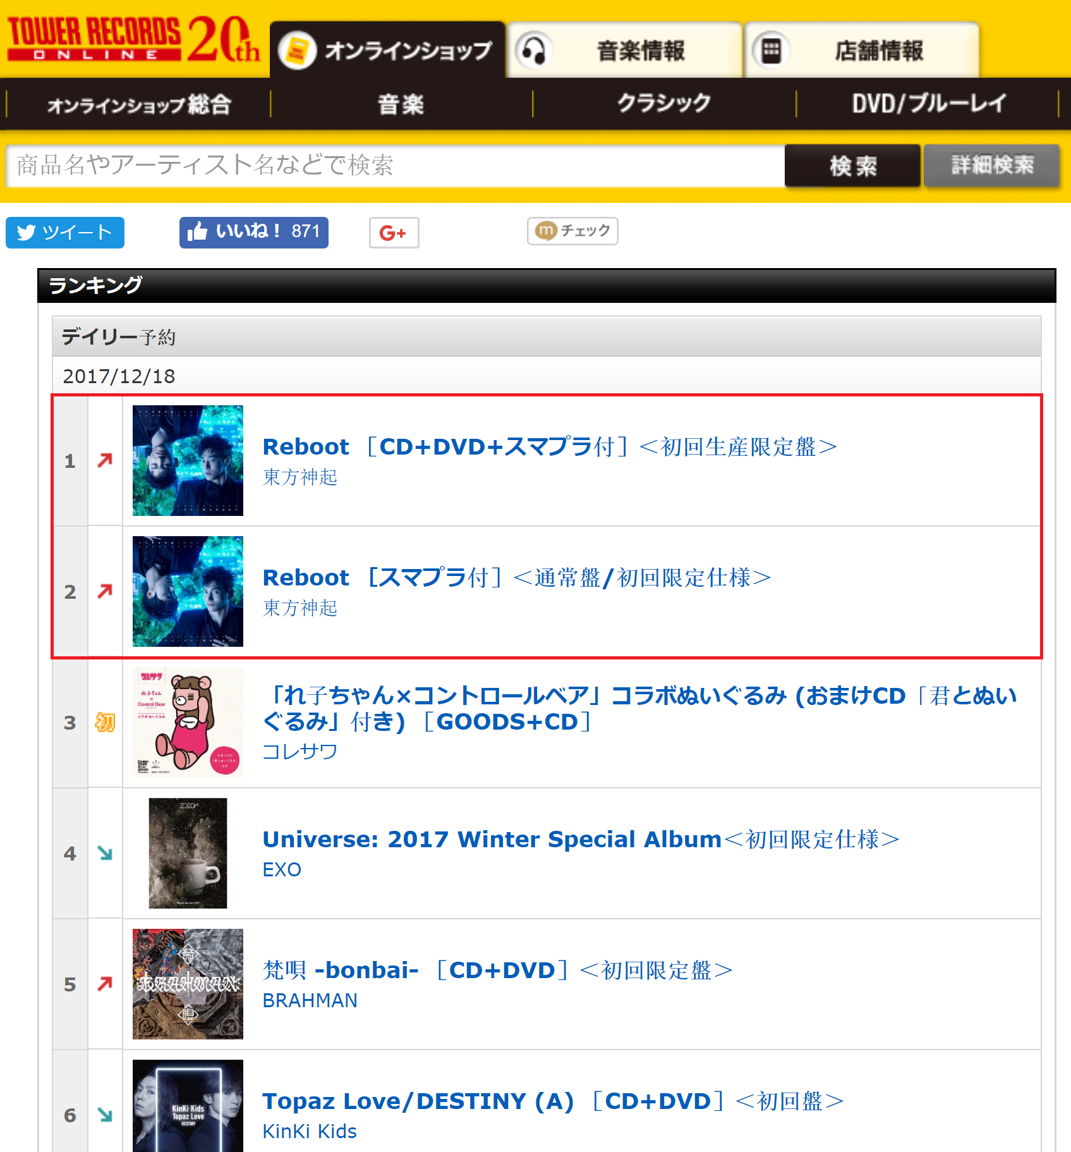Click the Facebook いいね! thumbs-up button
Screen dimensions: 1071x1152
[x=253, y=232]
